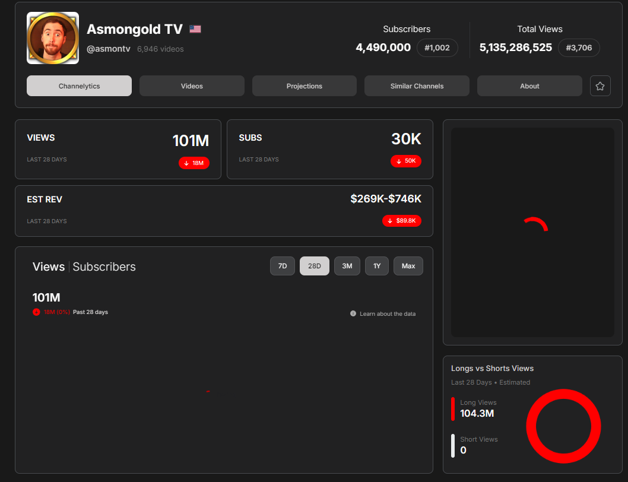Click the Longs vs Shorts Views heading
Screen dimensions: 628x482
point(492,368)
